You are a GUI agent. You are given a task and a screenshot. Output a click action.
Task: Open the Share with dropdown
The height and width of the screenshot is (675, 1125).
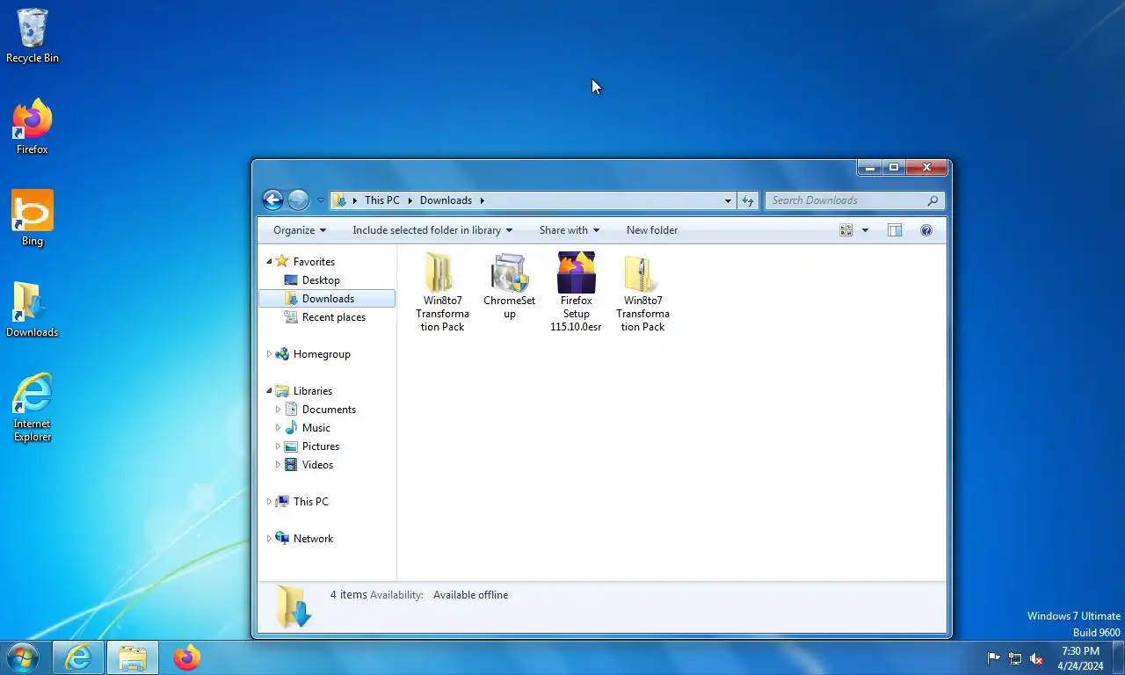[x=570, y=230]
